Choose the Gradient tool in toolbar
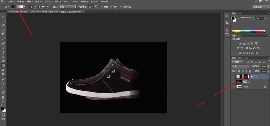270x126 pixels. tap(3, 66)
